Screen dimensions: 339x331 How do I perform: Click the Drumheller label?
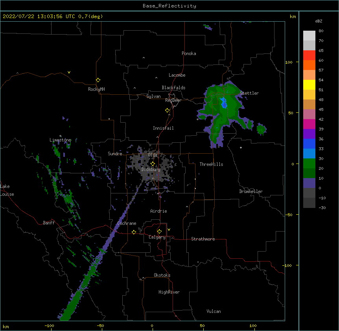251,191
